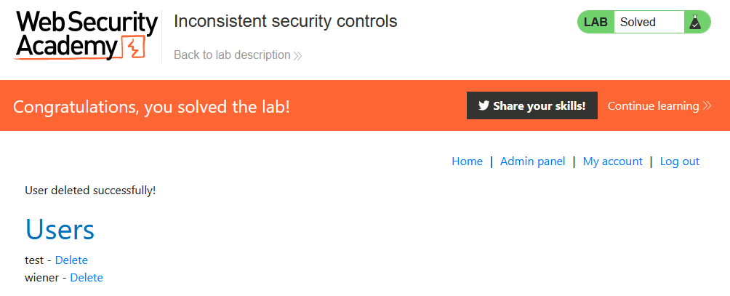
Task: Click the Users heading
Action: 60,229
